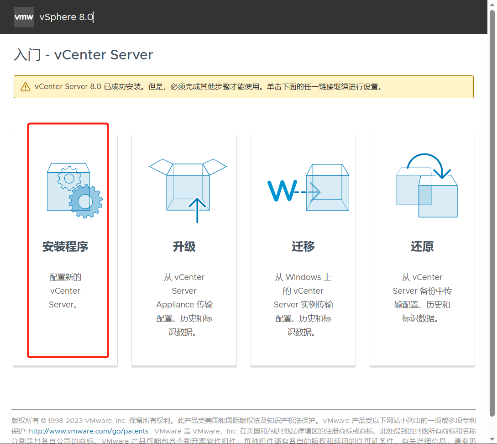The width and height of the screenshot is (497, 444).
Task: Click the Restore boxes arrow icon
Action: point(427,185)
